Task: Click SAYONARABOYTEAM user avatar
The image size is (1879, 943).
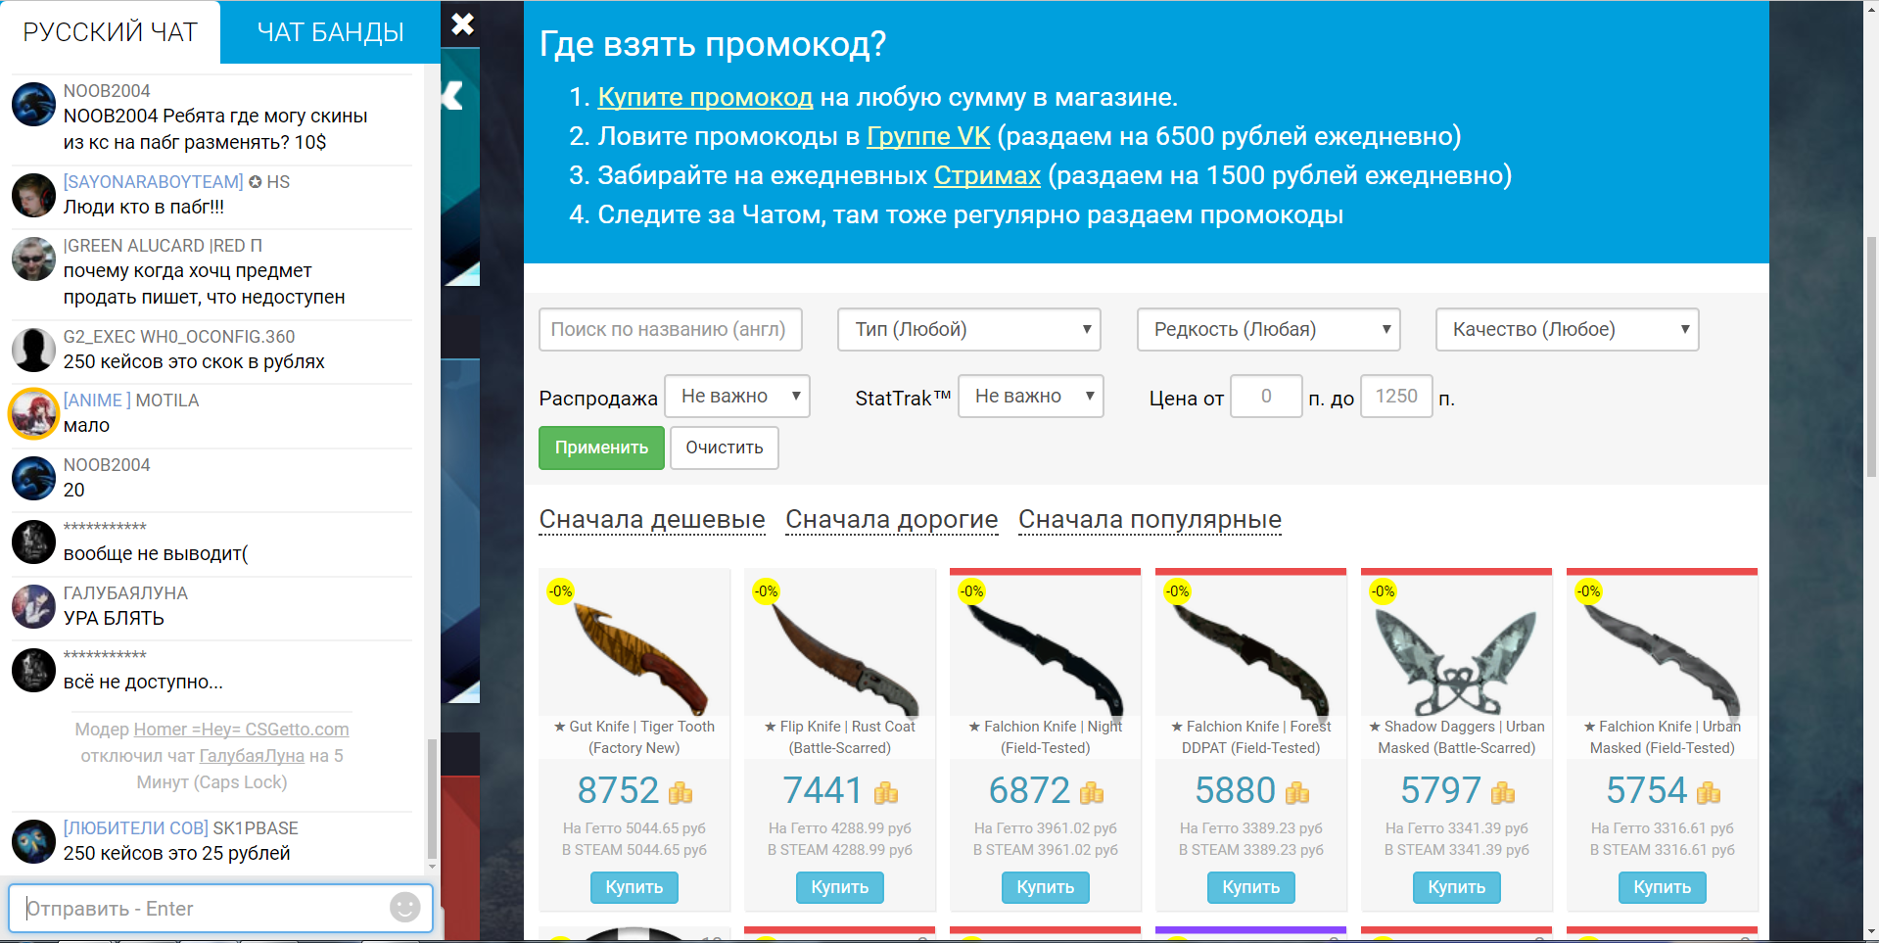Action: [33, 195]
